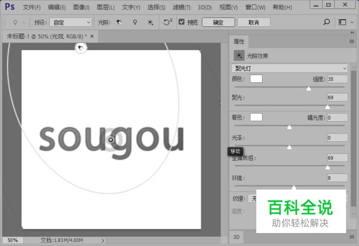The height and width of the screenshot is (246, 359).
Task: Click the light tool preset icon
Action: (x=15, y=22)
